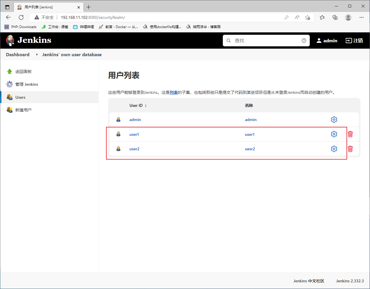Screen dimensions: 370x289
Task: Click the 不安全 site security warning
Action: pyautogui.click(x=44, y=17)
